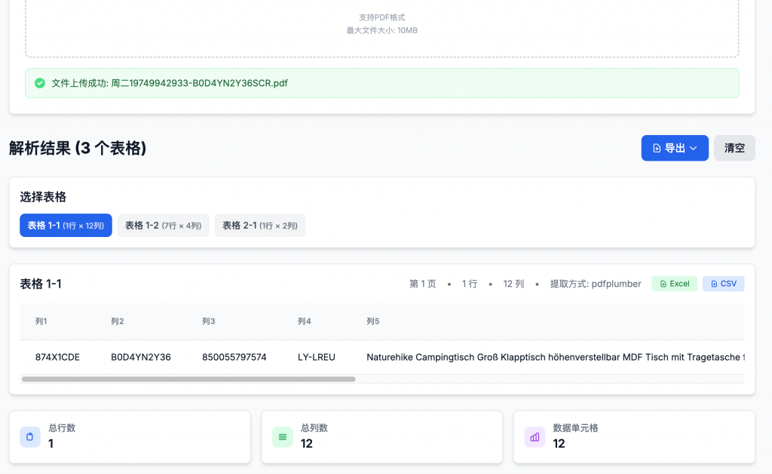This screenshot has width=772, height=474.
Task: Expand the 导出 dropdown chevron
Action: point(694,149)
